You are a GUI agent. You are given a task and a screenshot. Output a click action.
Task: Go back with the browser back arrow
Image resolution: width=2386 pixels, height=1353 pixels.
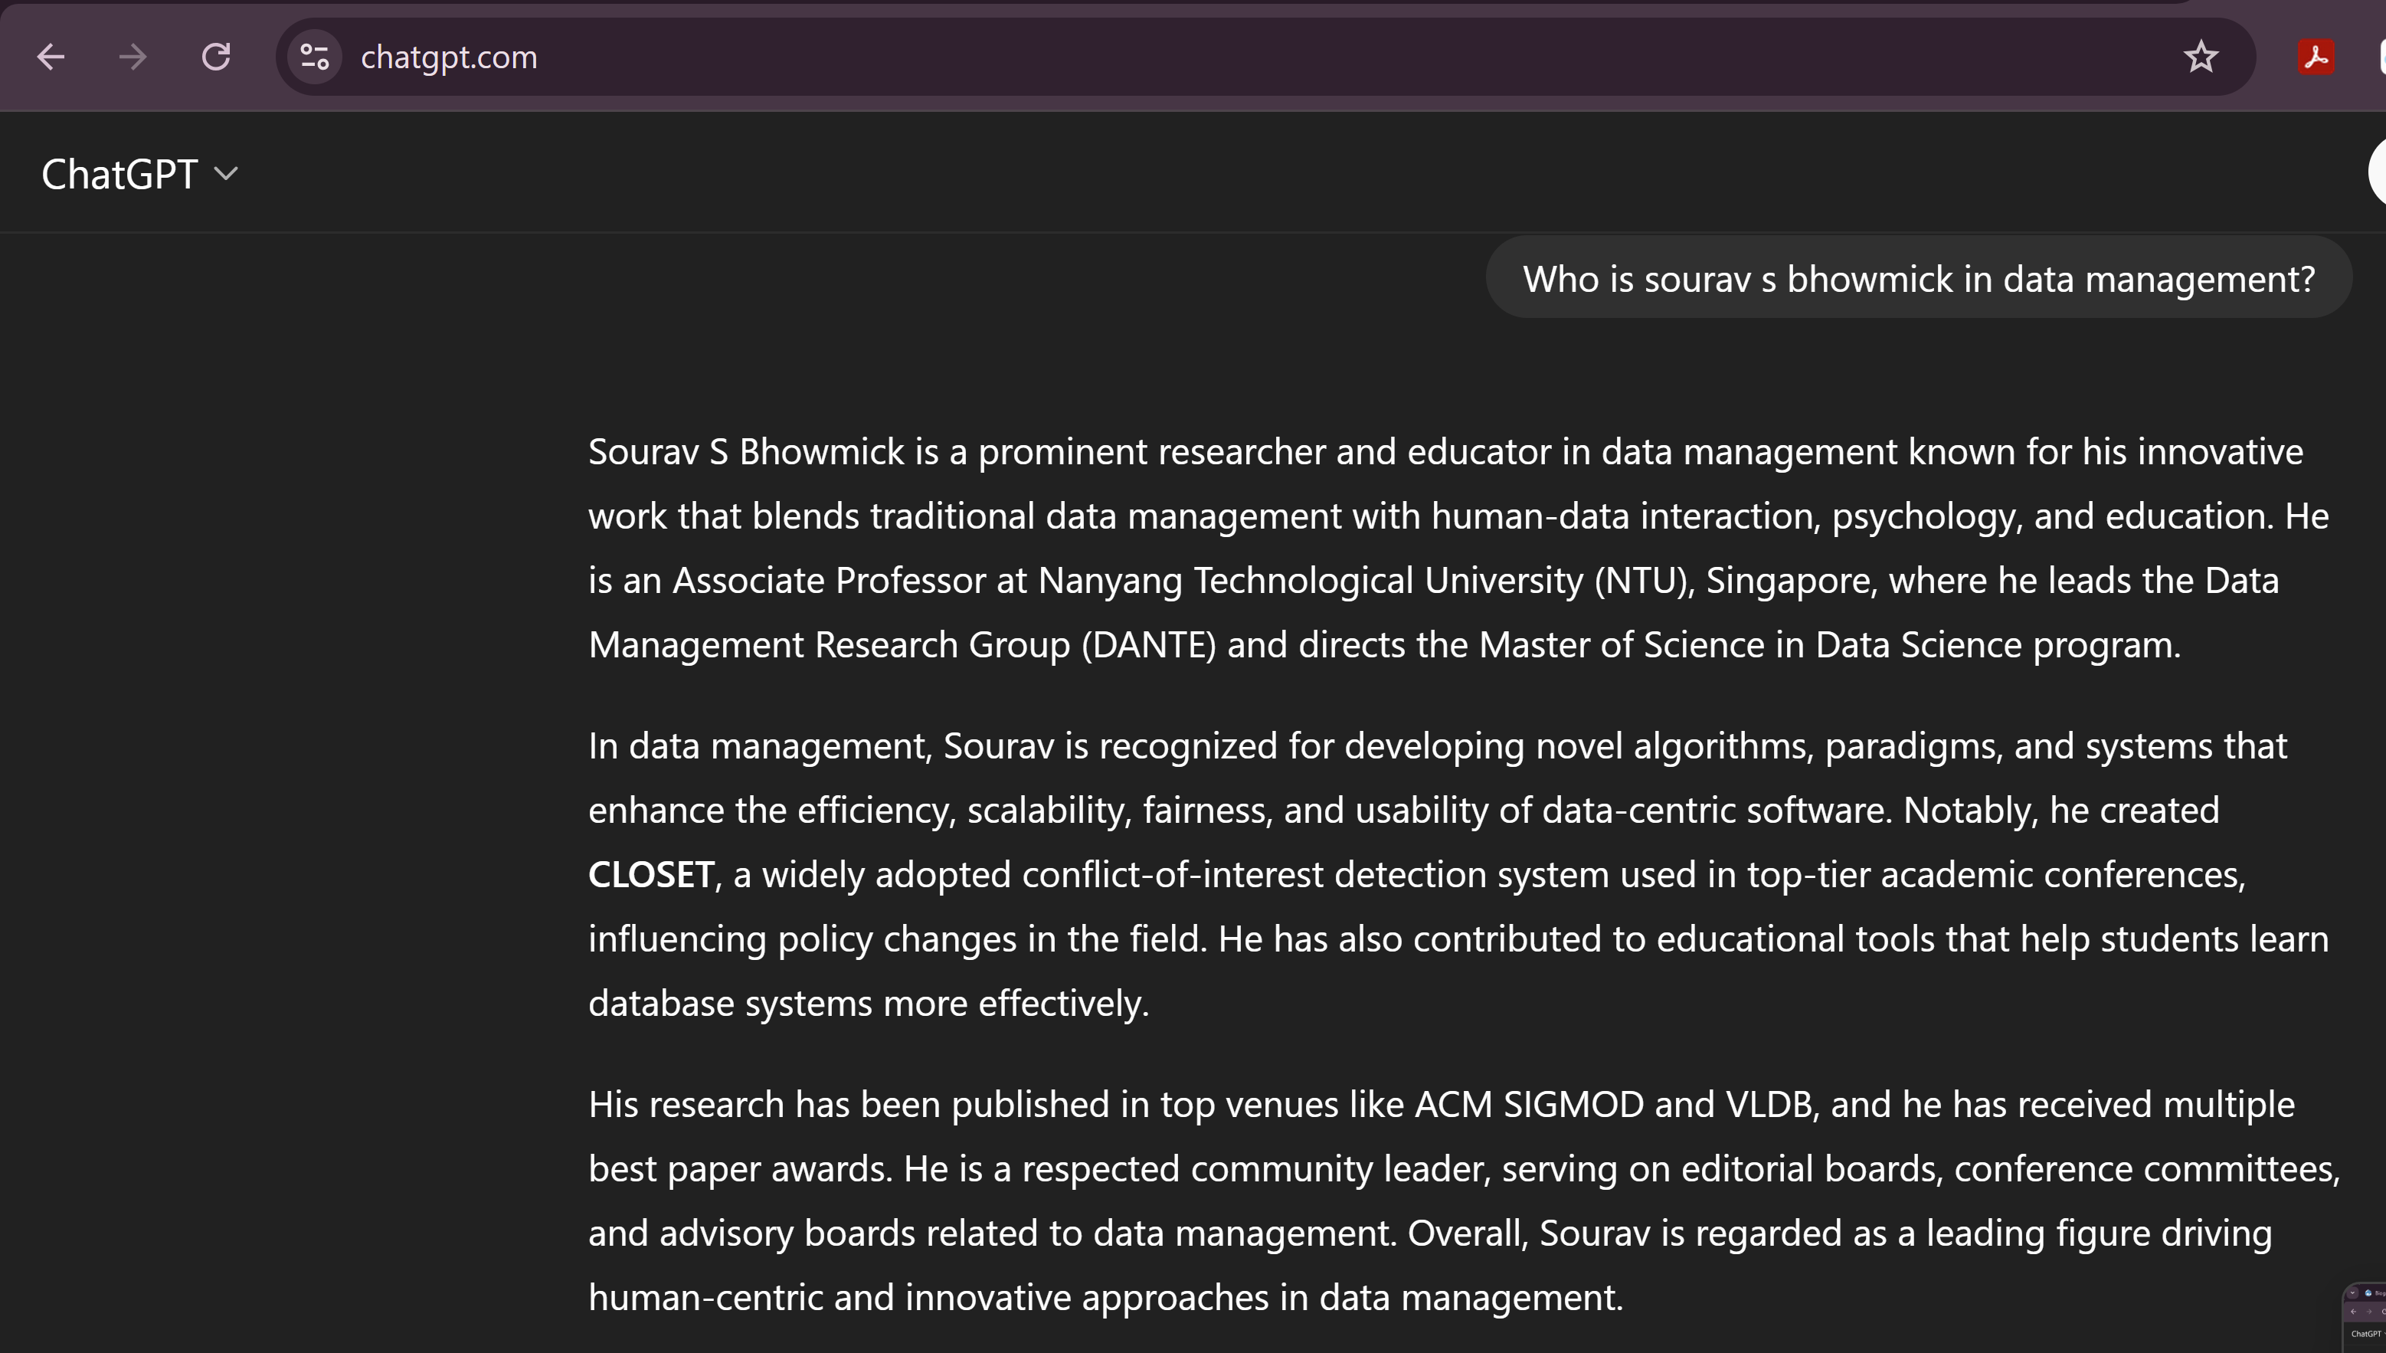51,57
